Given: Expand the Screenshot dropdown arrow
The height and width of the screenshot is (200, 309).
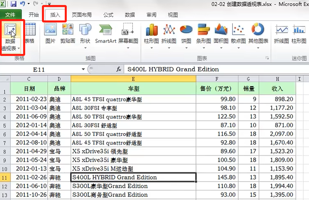Looking at the screenshot, I should 128,48.
